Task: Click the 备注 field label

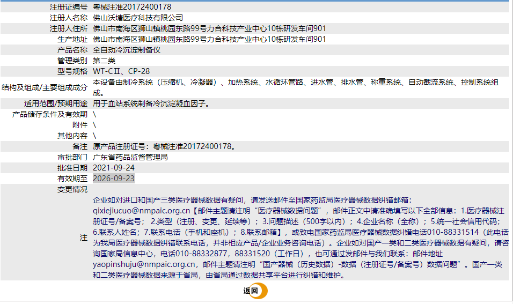Action: [x=80, y=146]
